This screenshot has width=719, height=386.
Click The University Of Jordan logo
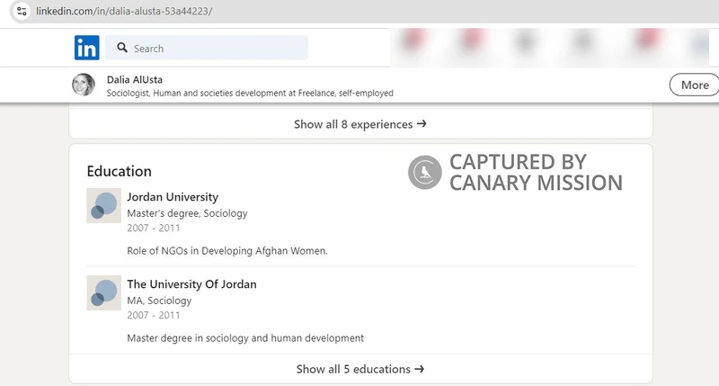tap(103, 293)
